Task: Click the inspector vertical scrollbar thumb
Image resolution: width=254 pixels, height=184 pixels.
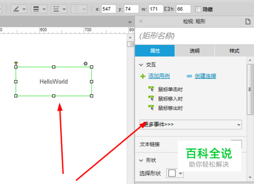Action: click(250, 89)
